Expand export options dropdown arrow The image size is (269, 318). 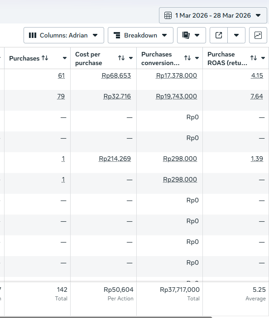pyautogui.click(x=236, y=35)
